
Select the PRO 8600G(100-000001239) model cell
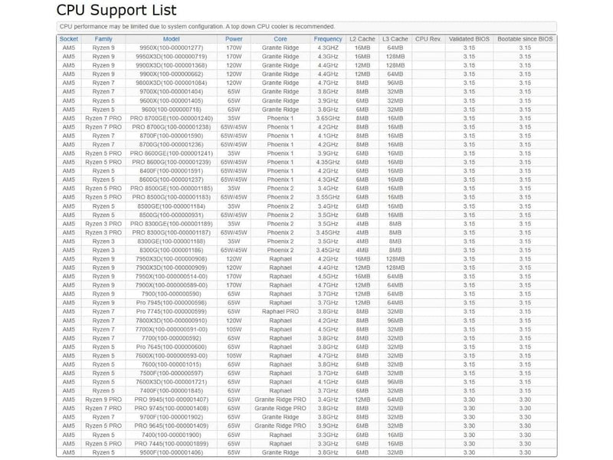pyautogui.click(x=171, y=162)
